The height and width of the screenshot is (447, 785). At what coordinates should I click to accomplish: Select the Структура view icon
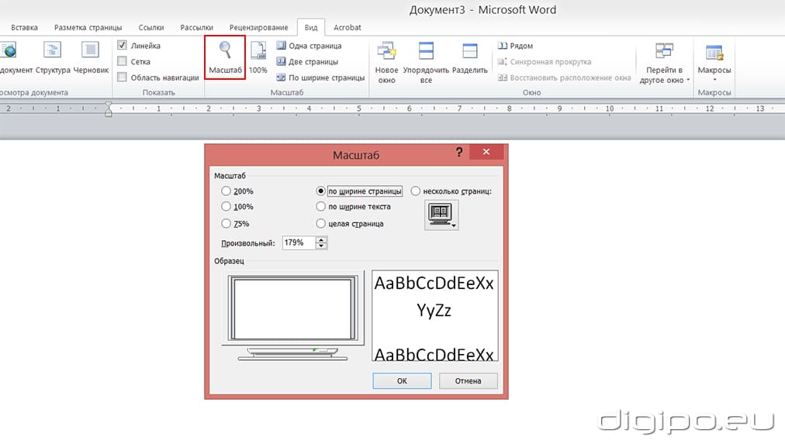53,51
